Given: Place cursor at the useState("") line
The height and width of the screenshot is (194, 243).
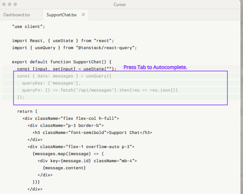Looking at the screenshot, I should click(67, 69).
